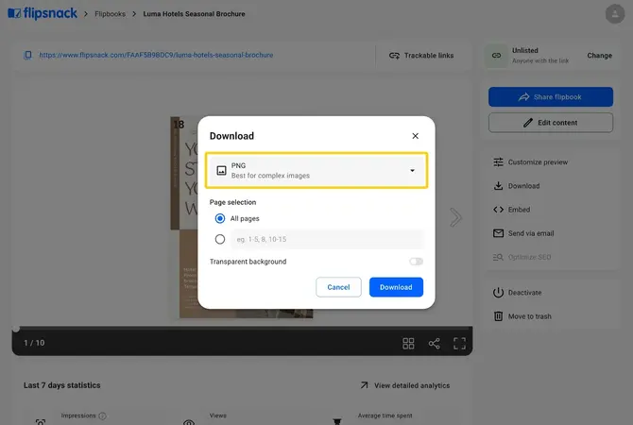Click the page range input field
The width and height of the screenshot is (633, 425).
point(328,239)
